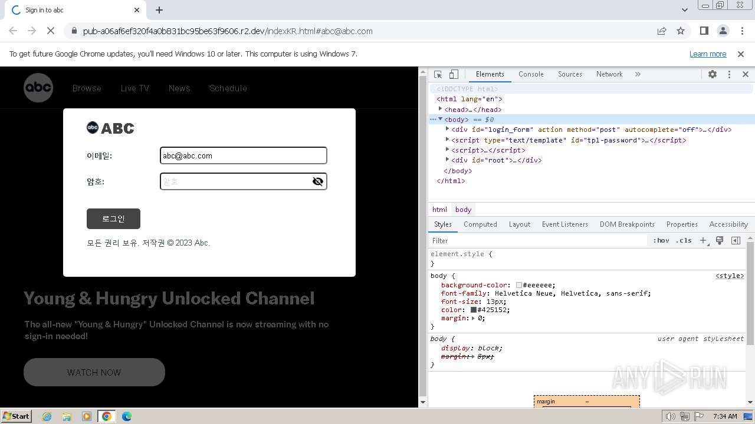Screen dimensions: 755x424
Task: Bookmark this page with the star icon
Action: [681, 31]
